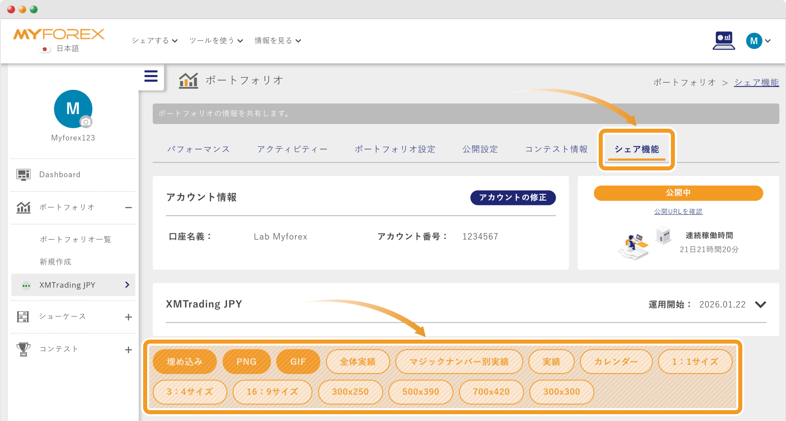Viewport: 786px width, 421px height.
Task: Choose the 500x390 size button
Action: click(421, 392)
